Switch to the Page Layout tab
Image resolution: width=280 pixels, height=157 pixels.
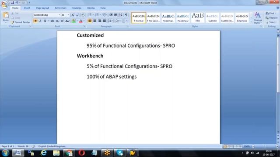[42, 8]
